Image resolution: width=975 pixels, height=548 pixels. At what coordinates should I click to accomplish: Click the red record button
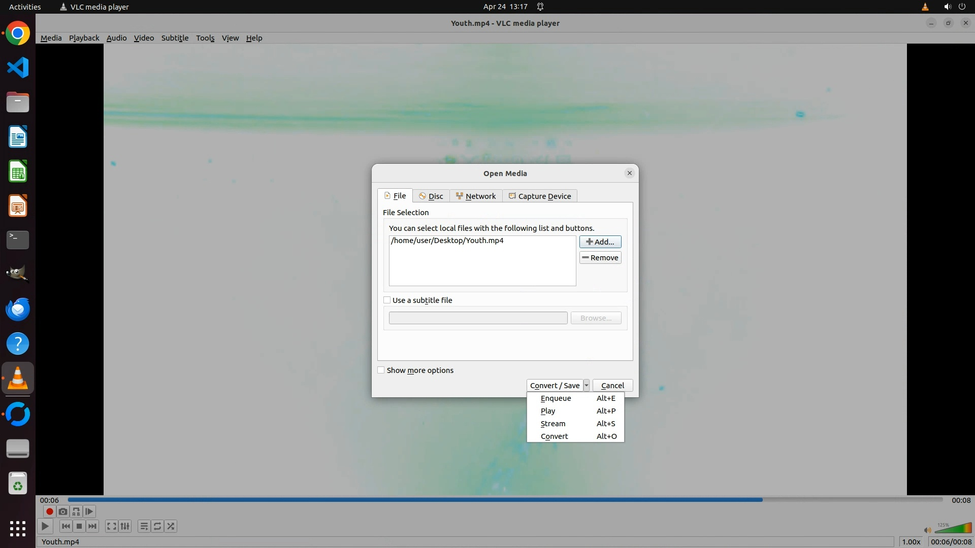pos(49,511)
